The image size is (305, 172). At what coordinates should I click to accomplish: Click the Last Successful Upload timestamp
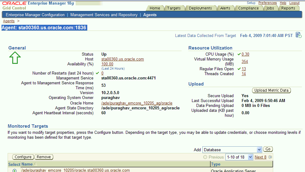click(x=263, y=101)
